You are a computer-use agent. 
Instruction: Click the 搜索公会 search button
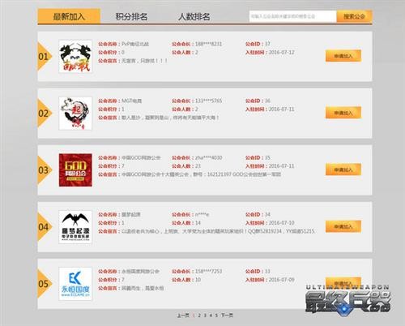pyautogui.click(x=354, y=16)
